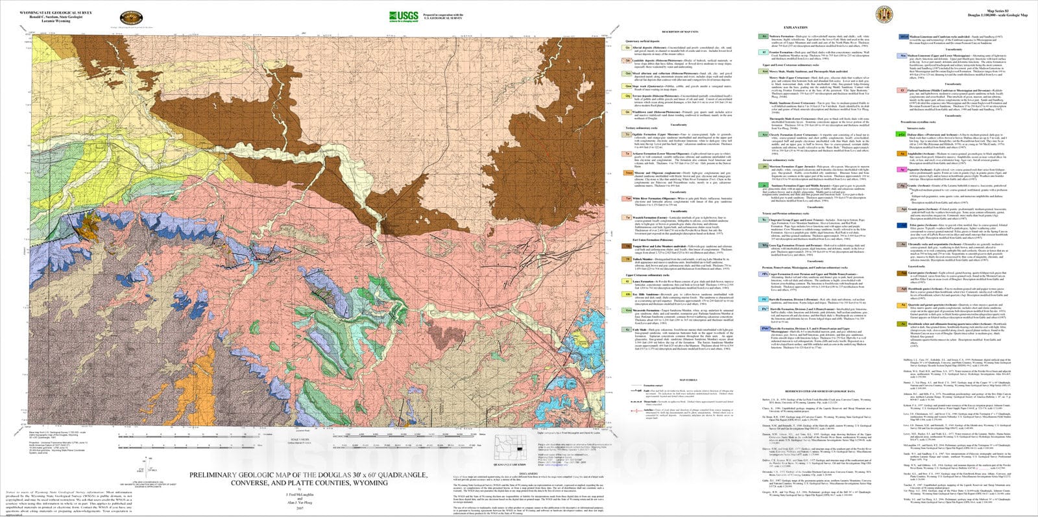1038x517 pixels.
Task: Select the Hartville Divisions 4, 5, and 6 swatch
Action: click(x=765, y=329)
